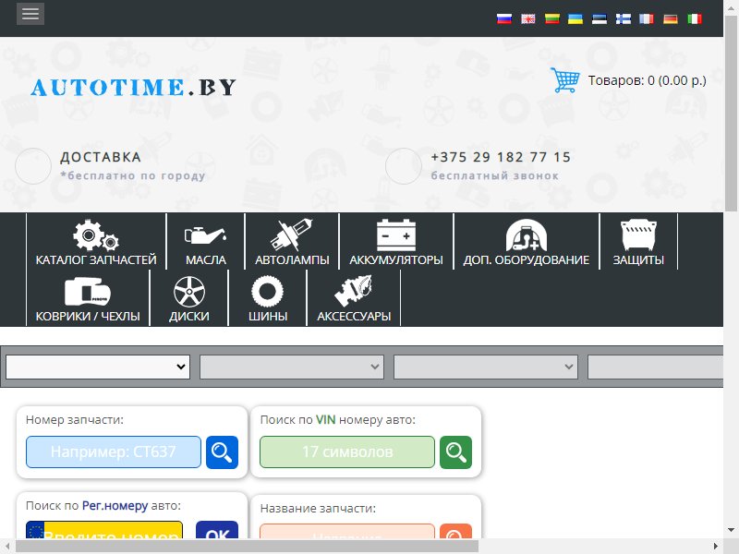Click the horizontal scrollbar thumb
739x554 pixels.
[x=247, y=547]
